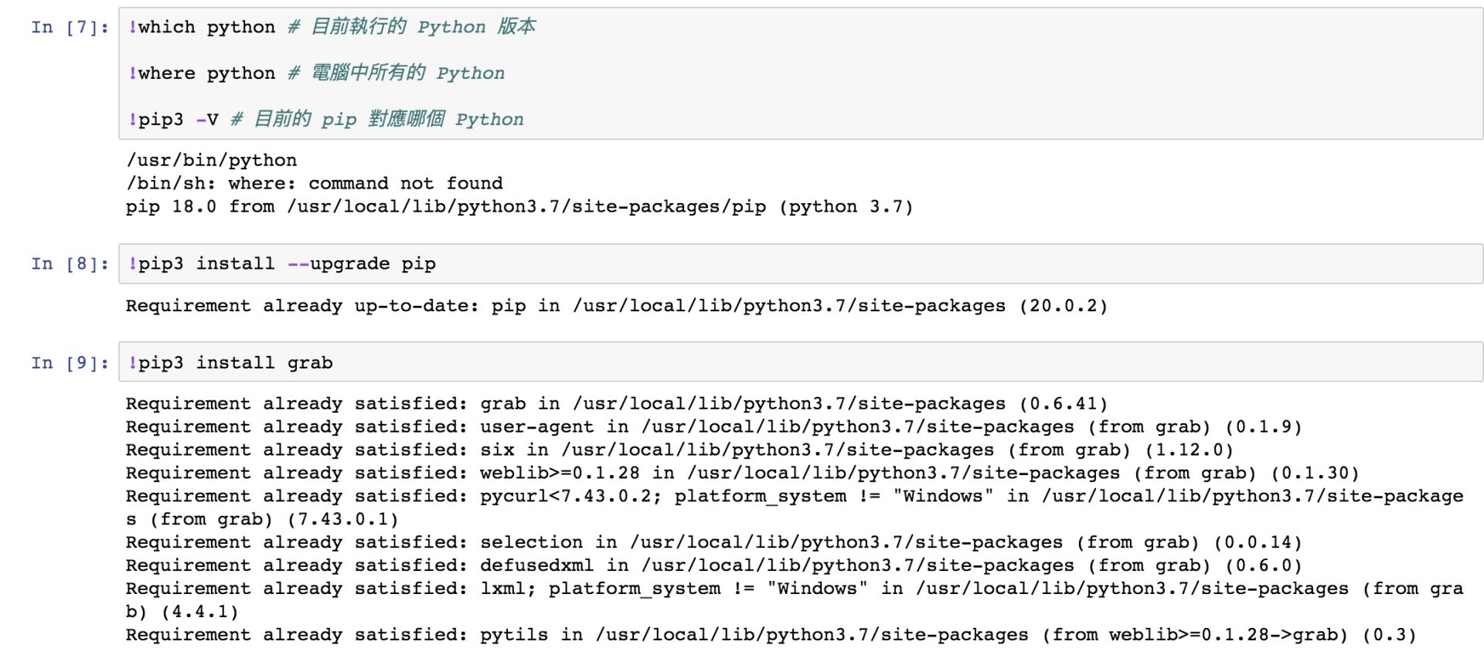Click the 'pip 18.0 from' output line

(519, 207)
